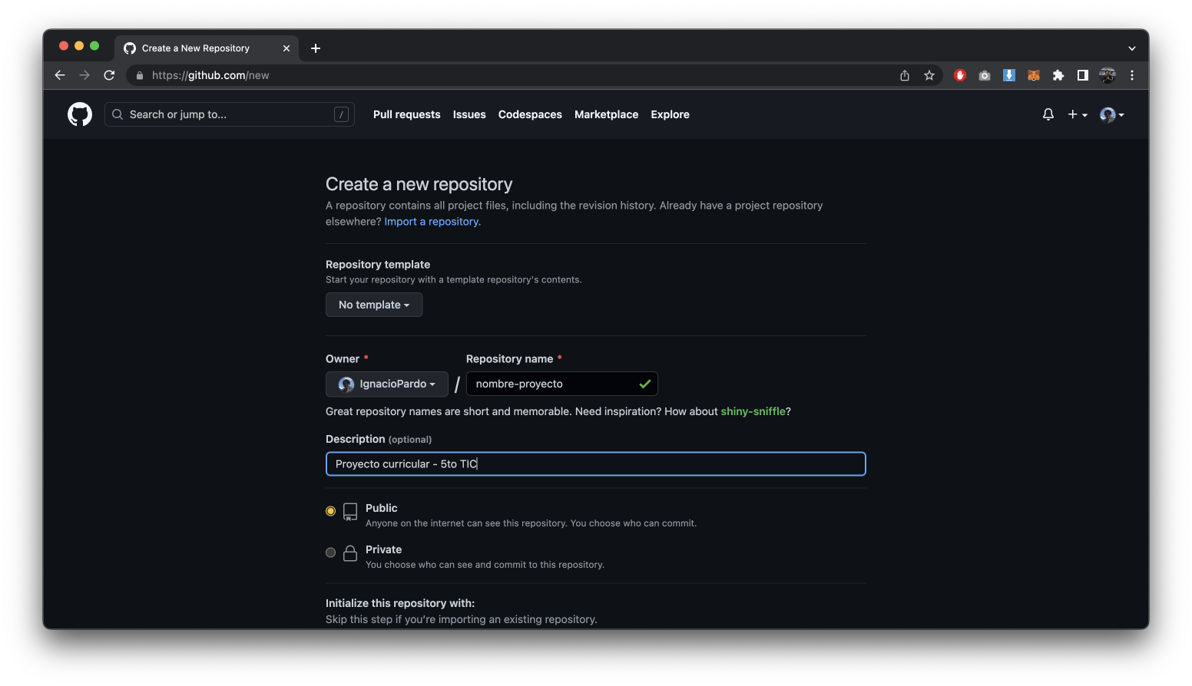Click the address bar lock icon
Screen dimensions: 1192x686
(x=140, y=75)
